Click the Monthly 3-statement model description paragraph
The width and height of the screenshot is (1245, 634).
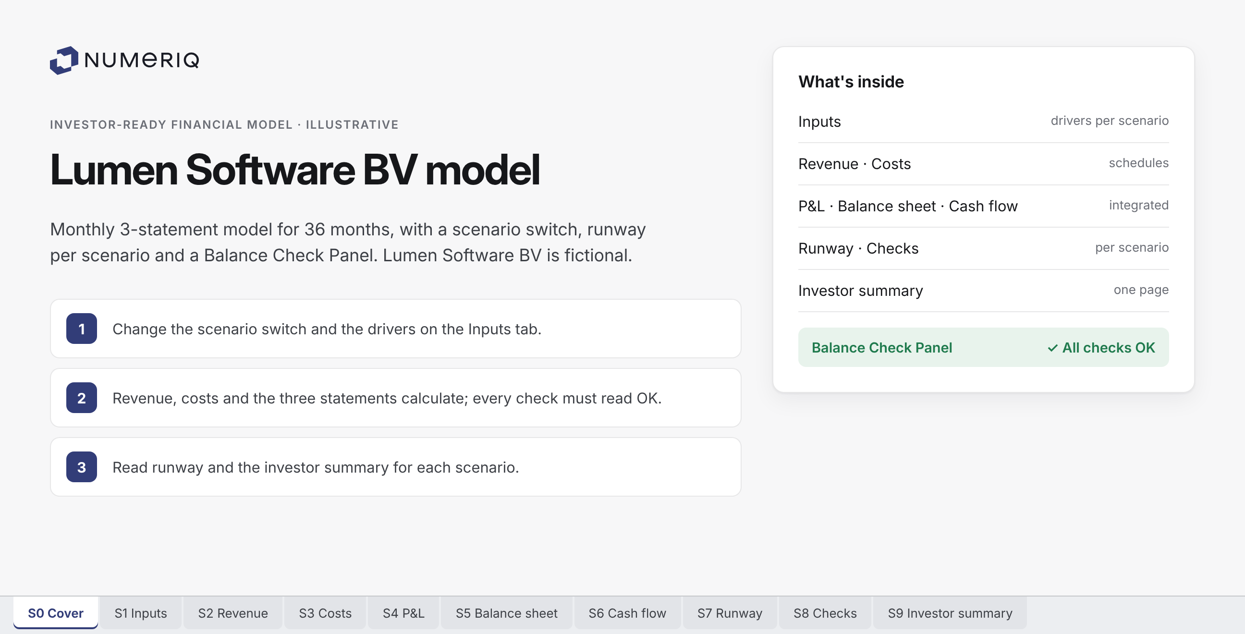(348, 242)
